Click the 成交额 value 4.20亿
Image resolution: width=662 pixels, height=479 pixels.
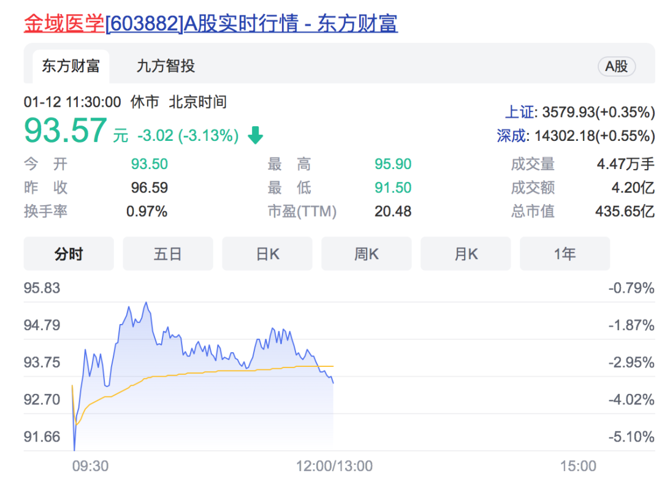[x=633, y=187]
